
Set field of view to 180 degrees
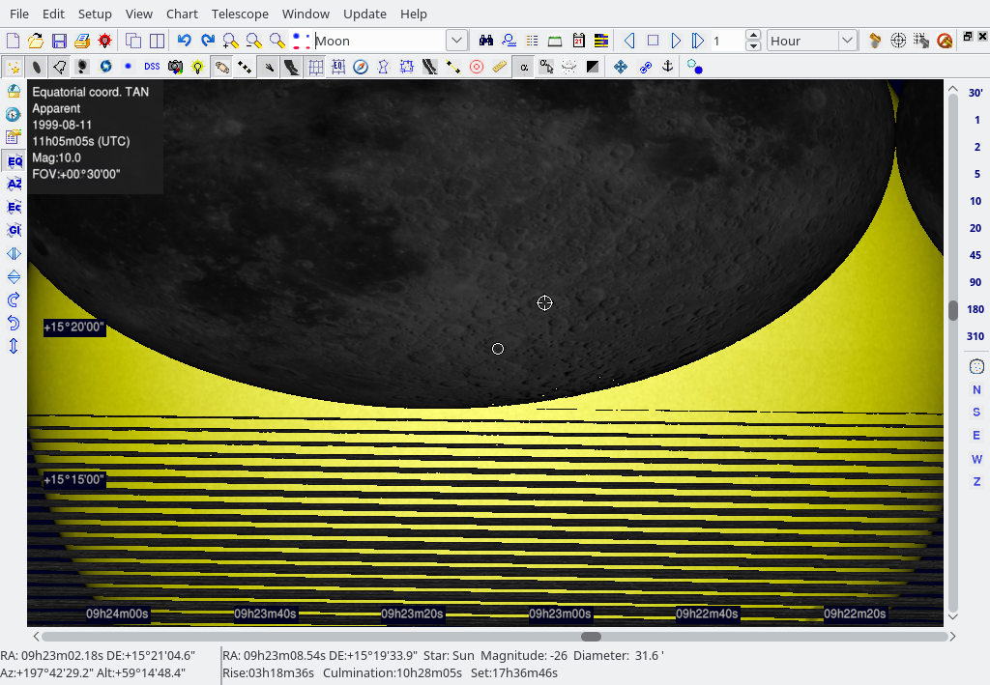click(x=975, y=309)
